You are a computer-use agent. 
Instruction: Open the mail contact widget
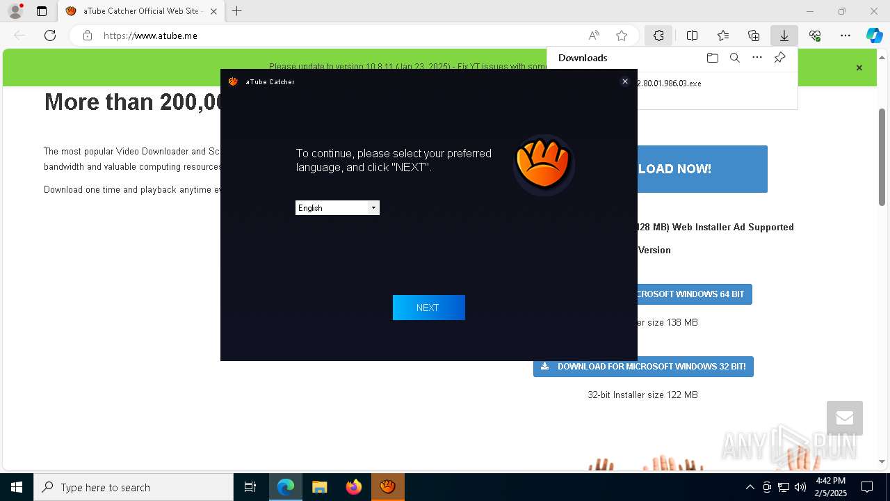[x=845, y=418]
